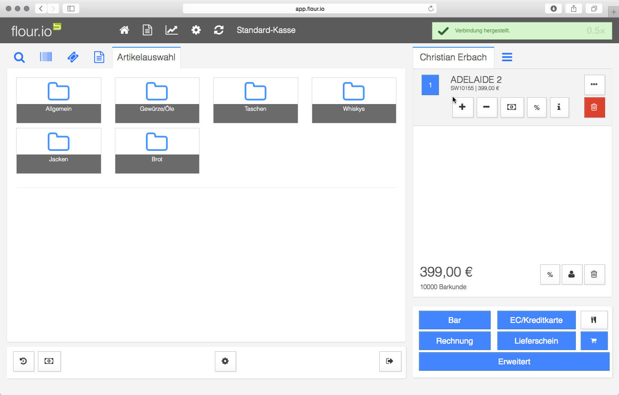Screen dimensions: 619x395
Task: Open the statistics chart icon
Action: [172, 30]
